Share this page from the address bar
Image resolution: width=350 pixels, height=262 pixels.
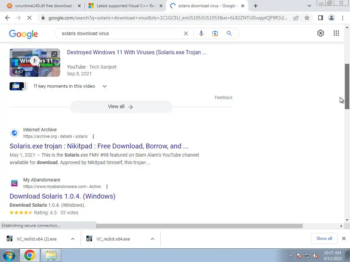296,18
